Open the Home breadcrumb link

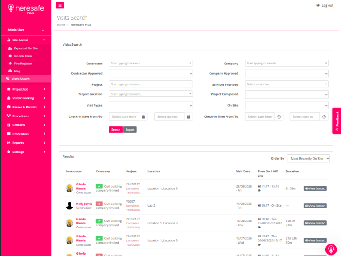tap(61, 25)
